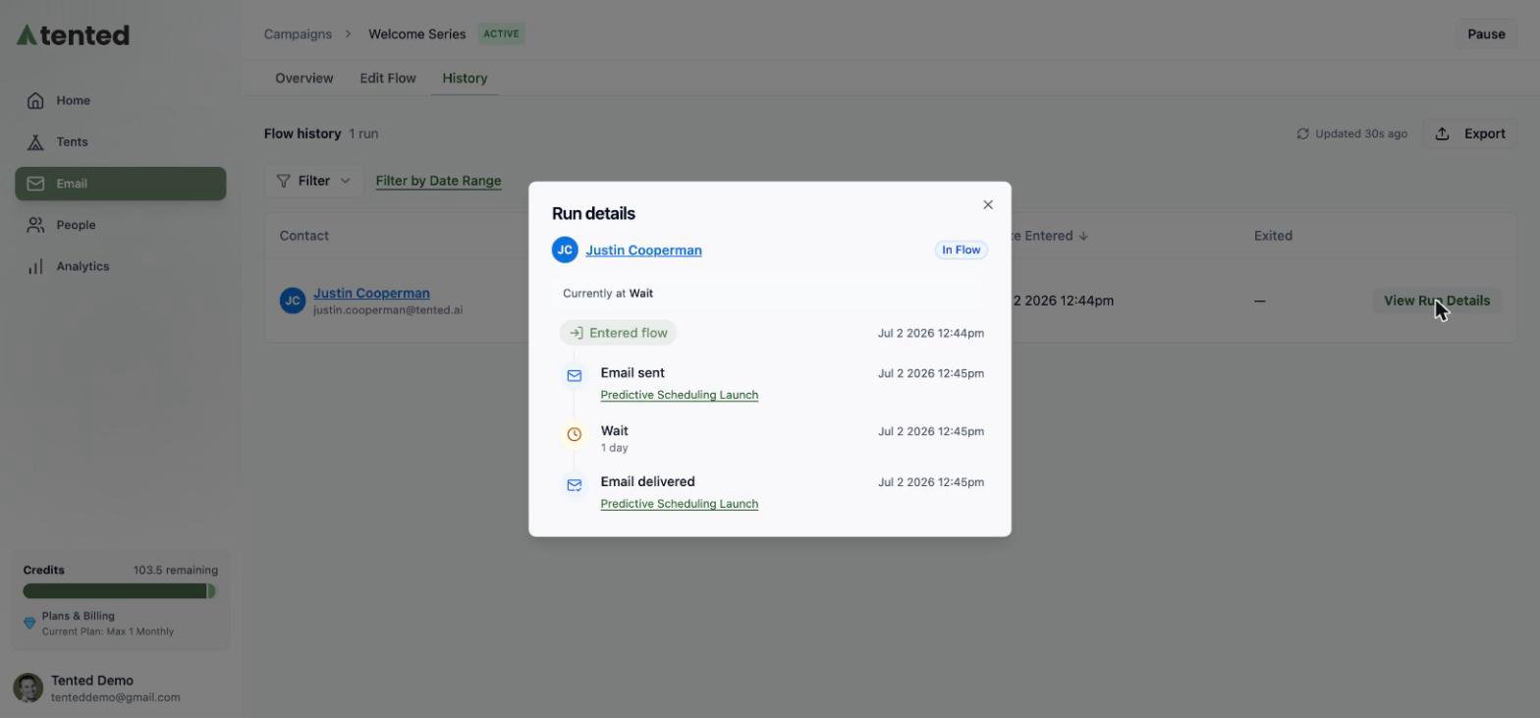Viewport: 1540px width, 718px height.
Task: Click the ACTIVE status badge
Action: (x=501, y=33)
